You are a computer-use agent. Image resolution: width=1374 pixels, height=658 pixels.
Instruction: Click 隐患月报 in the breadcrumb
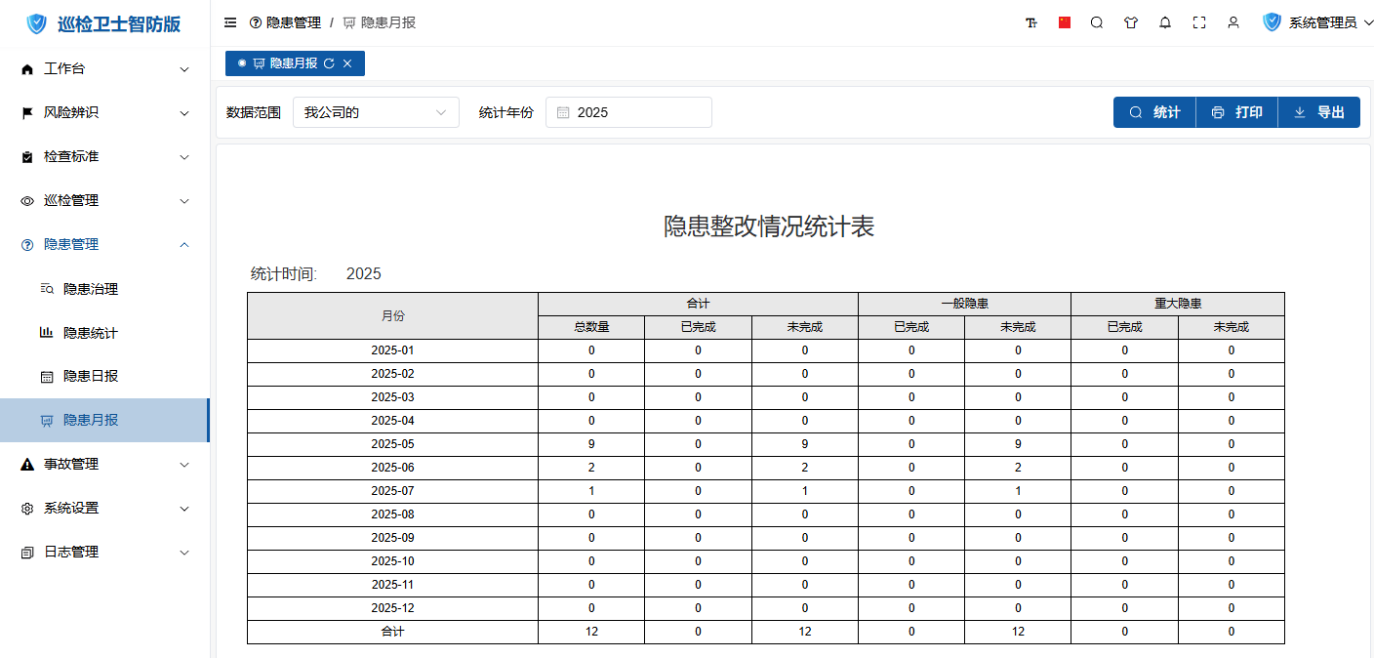pos(388,22)
